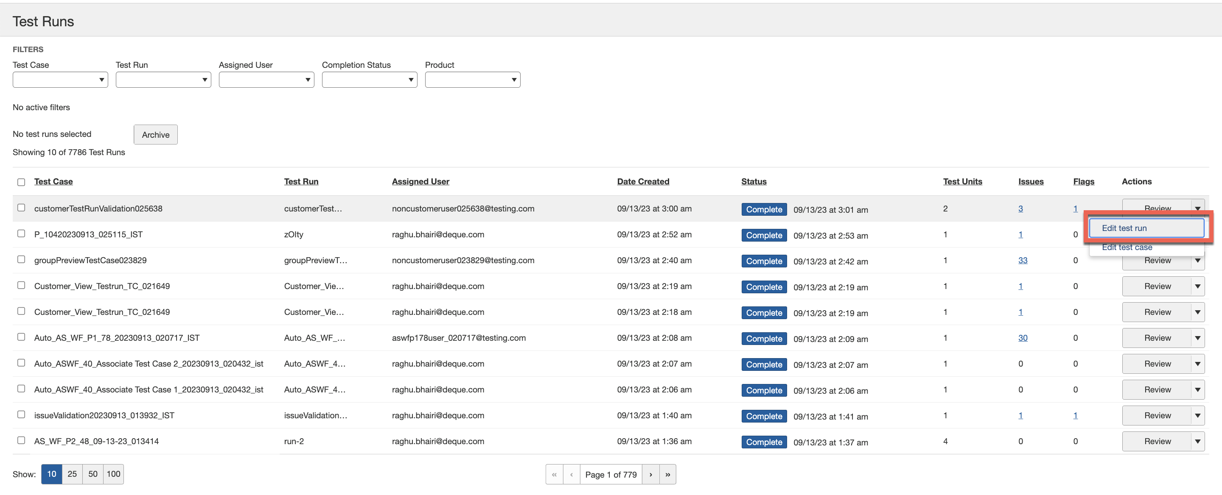Open action arrow for Auto_AS_WF_P1_78 row
This screenshot has width=1222, height=495.
1197,338
